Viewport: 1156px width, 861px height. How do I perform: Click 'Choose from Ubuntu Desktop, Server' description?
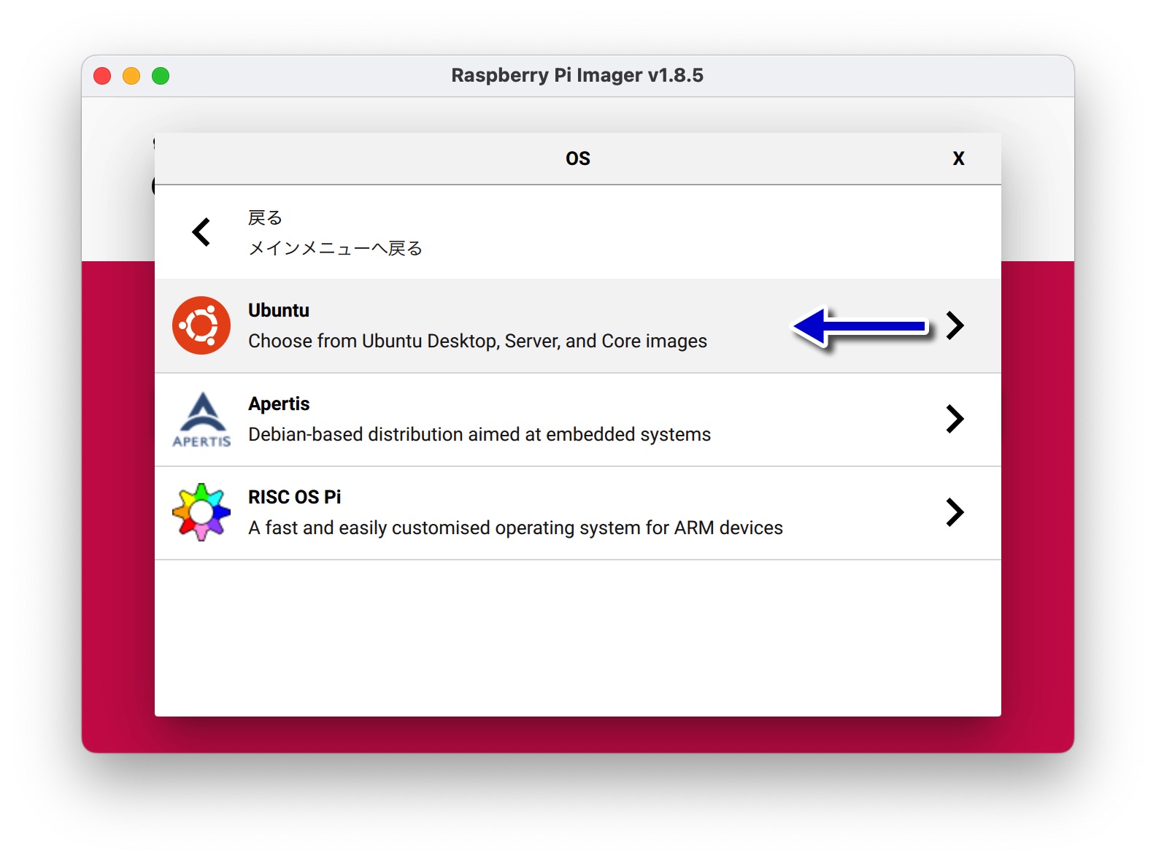click(x=477, y=341)
